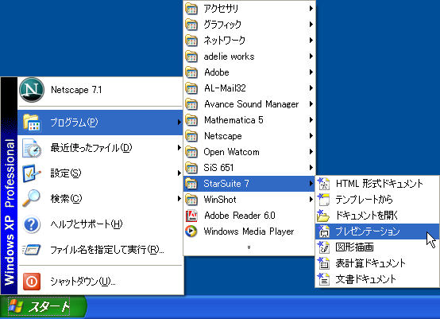The width and height of the screenshot is (440, 319).
Task: Click the プレゼンテーション label text
Action: (x=368, y=231)
